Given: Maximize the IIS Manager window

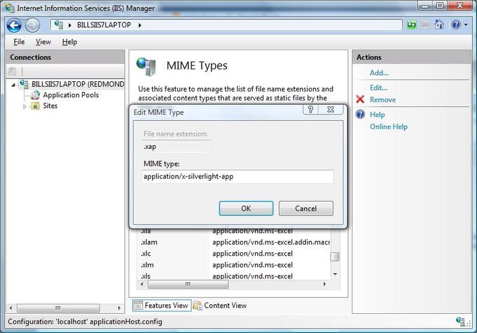Looking at the screenshot, I should 440,6.
